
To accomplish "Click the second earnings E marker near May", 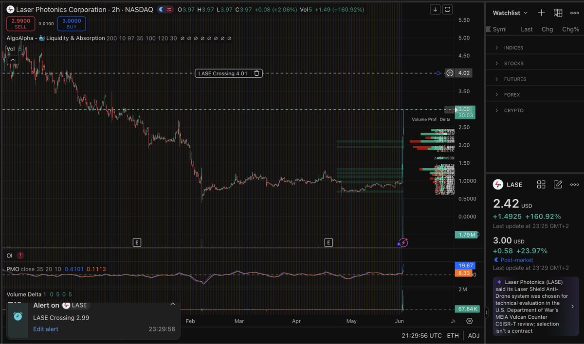I will click(329, 242).
